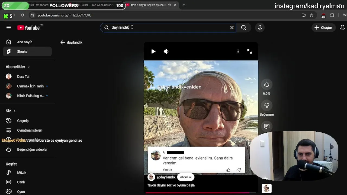Clear the search box text
This screenshot has height=195, width=347.
(x=232, y=27)
